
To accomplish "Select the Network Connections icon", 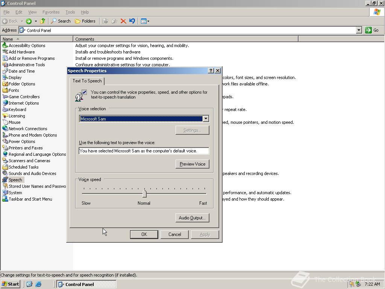I will tap(5, 129).
